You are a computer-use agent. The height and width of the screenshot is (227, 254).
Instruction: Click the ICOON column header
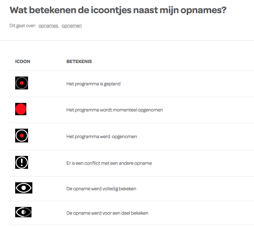tap(23, 61)
